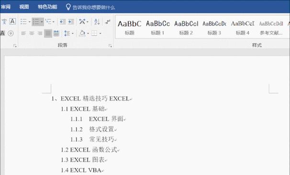Open the font settings dialog launcher
The image size is (290, 175).
(15, 45)
